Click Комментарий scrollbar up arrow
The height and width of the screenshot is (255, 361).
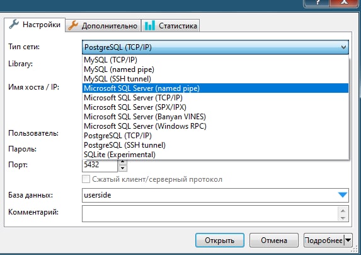[343, 211]
